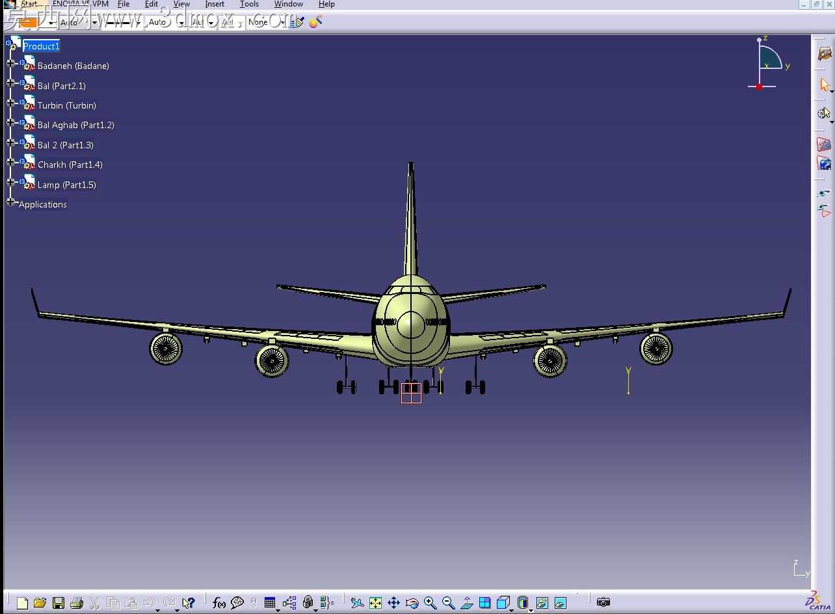Select Product1 root in specification tree

tap(42, 46)
